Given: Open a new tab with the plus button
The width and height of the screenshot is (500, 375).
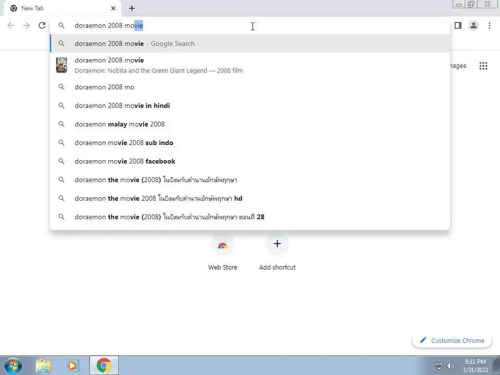Looking at the screenshot, I should pyautogui.click(x=132, y=8).
